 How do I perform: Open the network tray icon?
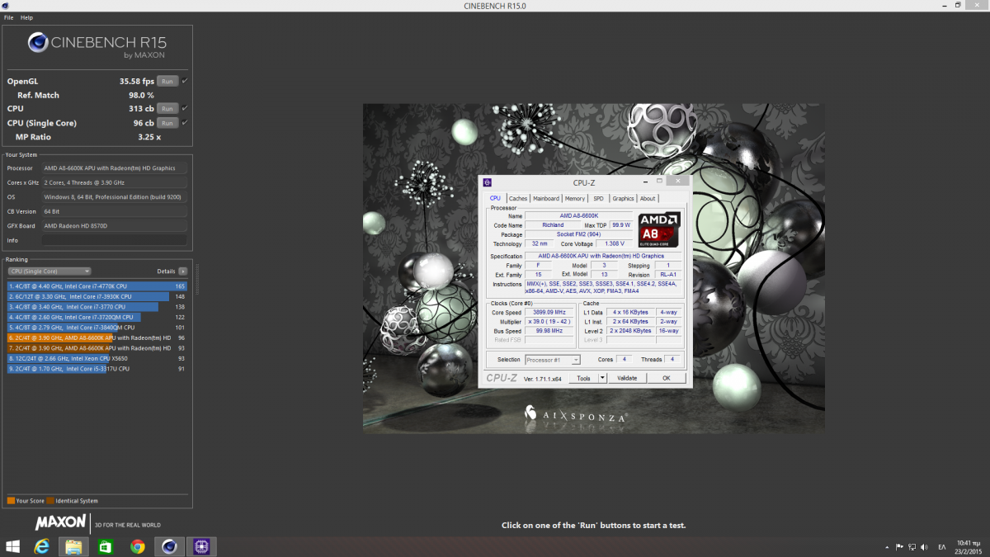coord(912,546)
